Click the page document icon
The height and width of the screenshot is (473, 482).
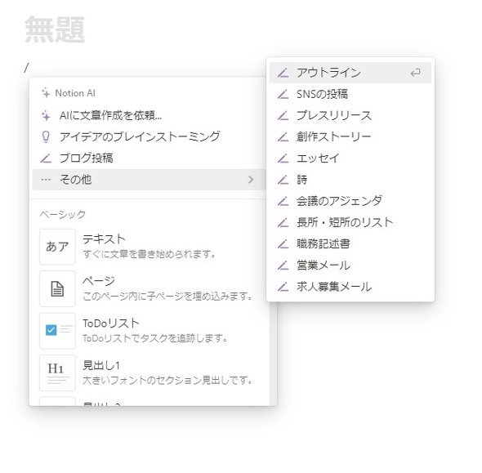tap(57, 289)
